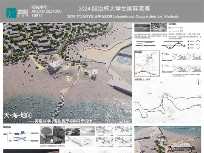Click the stepping-stone pier extending into the sea
204x153 pixels.
pyautogui.click(x=59, y=106)
